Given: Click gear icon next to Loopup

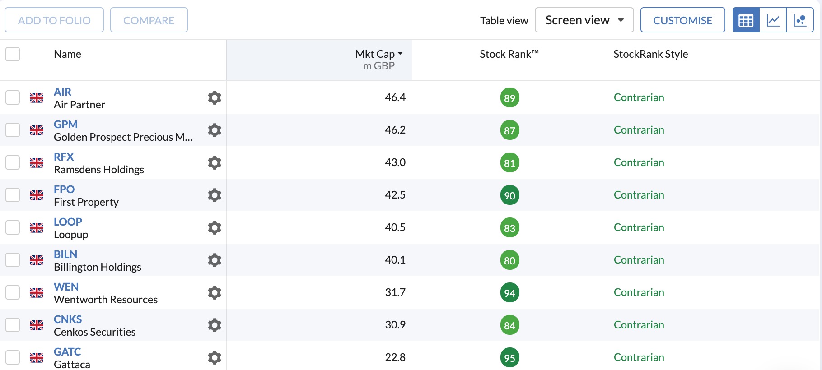Looking at the screenshot, I should tap(215, 228).
